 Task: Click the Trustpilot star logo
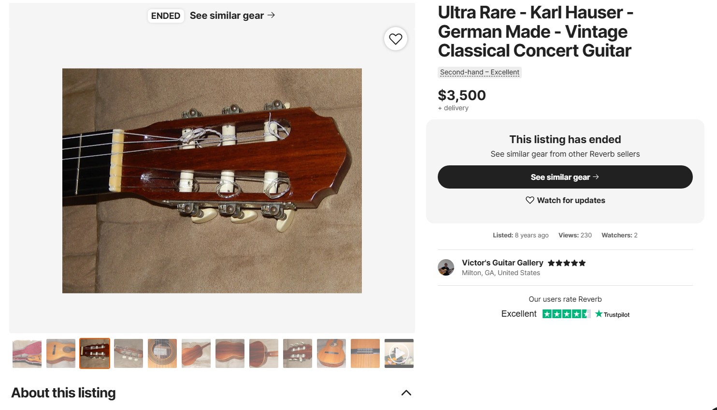tap(599, 314)
